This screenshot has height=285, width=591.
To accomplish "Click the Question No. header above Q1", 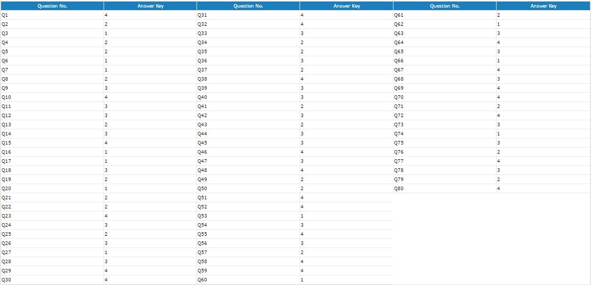I will pyautogui.click(x=52, y=6).
